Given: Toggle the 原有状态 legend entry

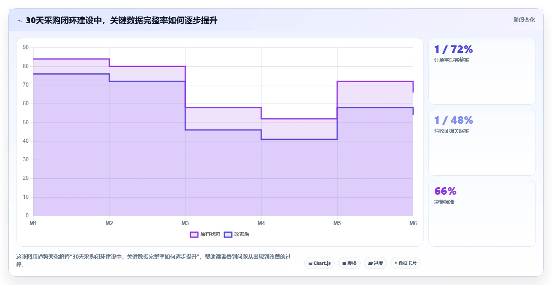Looking at the screenshot, I should (x=205, y=234).
